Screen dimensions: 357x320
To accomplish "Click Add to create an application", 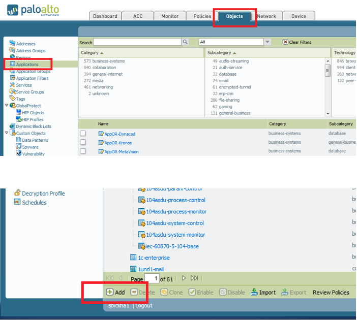I will (x=115, y=292).
